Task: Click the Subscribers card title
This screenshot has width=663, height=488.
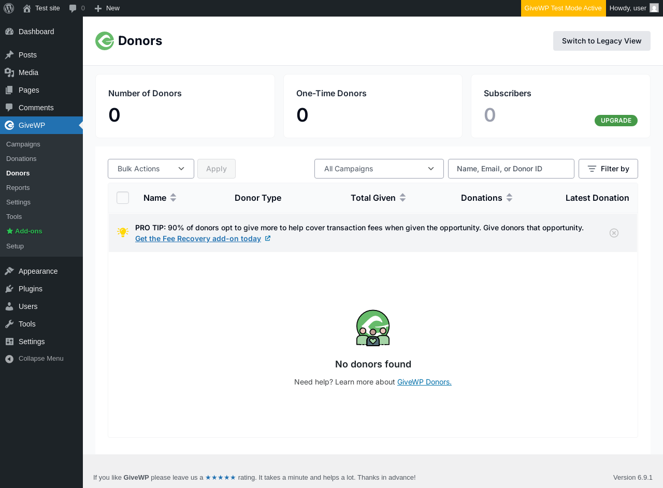Action: 508,93
